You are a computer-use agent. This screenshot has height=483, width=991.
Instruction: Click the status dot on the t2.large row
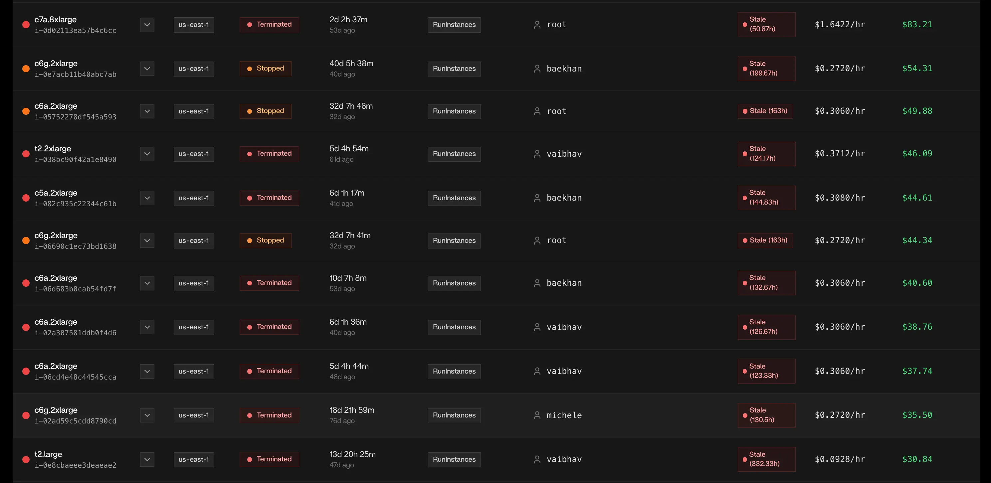tap(26, 459)
